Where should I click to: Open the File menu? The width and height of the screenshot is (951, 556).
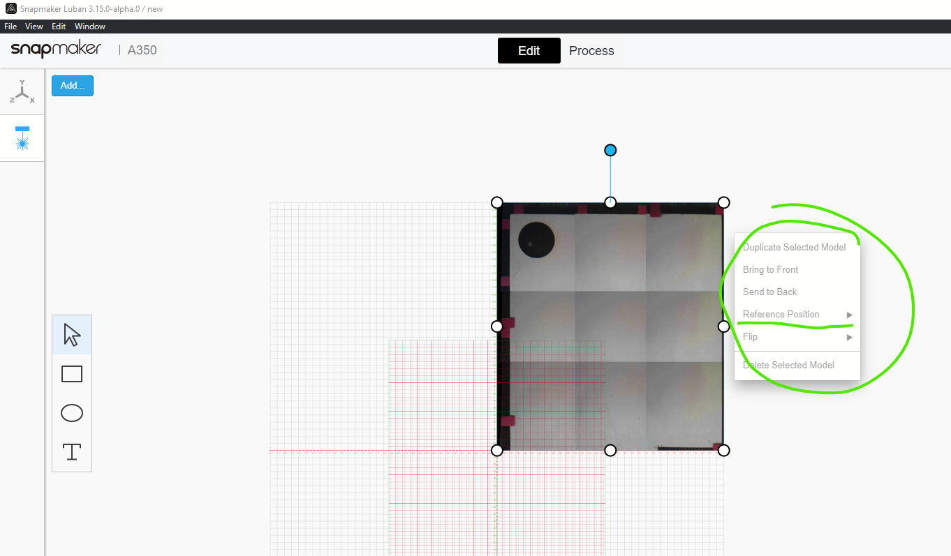10,26
